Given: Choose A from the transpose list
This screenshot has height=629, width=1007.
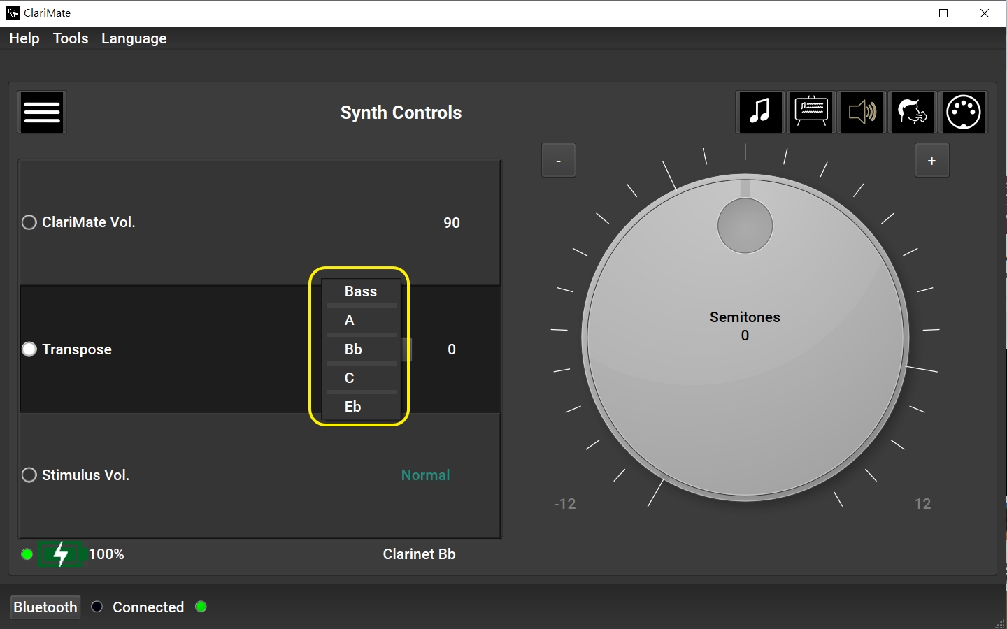Looking at the screenshot, I should [361, 320].
